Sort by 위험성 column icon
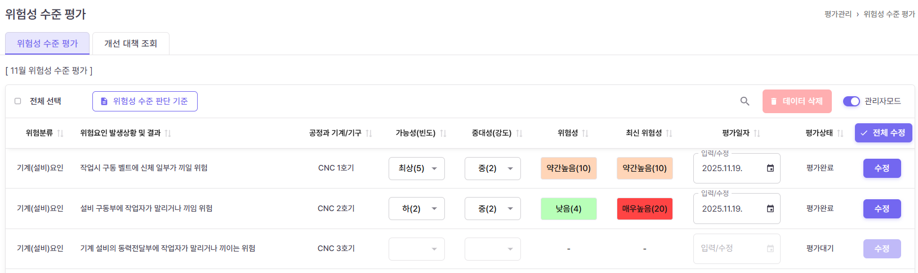 (585, 133)
